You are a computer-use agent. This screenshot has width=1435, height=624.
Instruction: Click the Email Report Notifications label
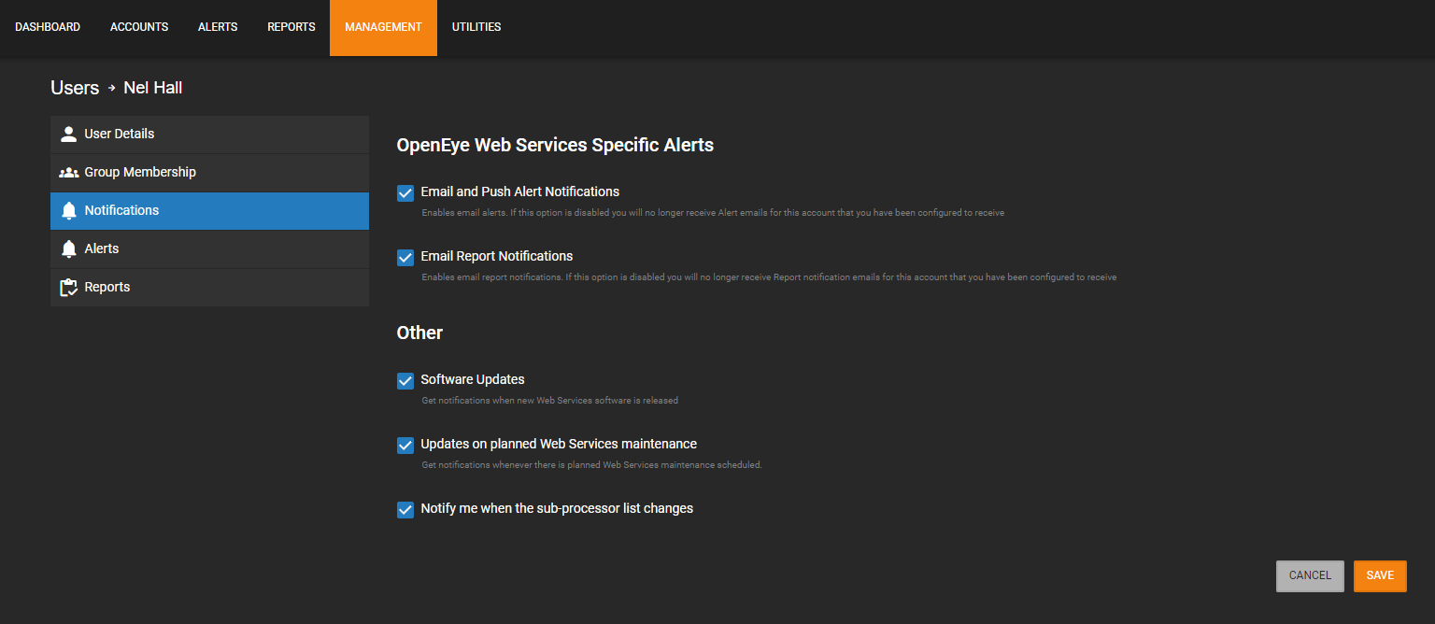[497, 256]
